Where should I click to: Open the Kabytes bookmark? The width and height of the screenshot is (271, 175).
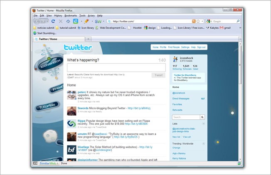click(x=212, y=28)
